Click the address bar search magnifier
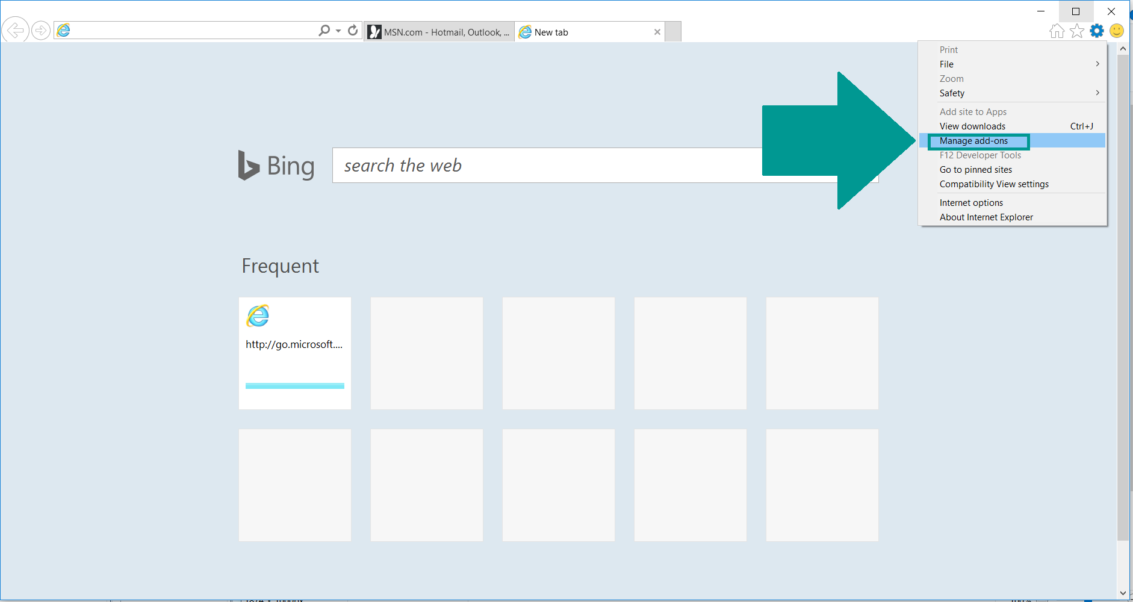Viewport: 1133px width, 602px height. 324,30
